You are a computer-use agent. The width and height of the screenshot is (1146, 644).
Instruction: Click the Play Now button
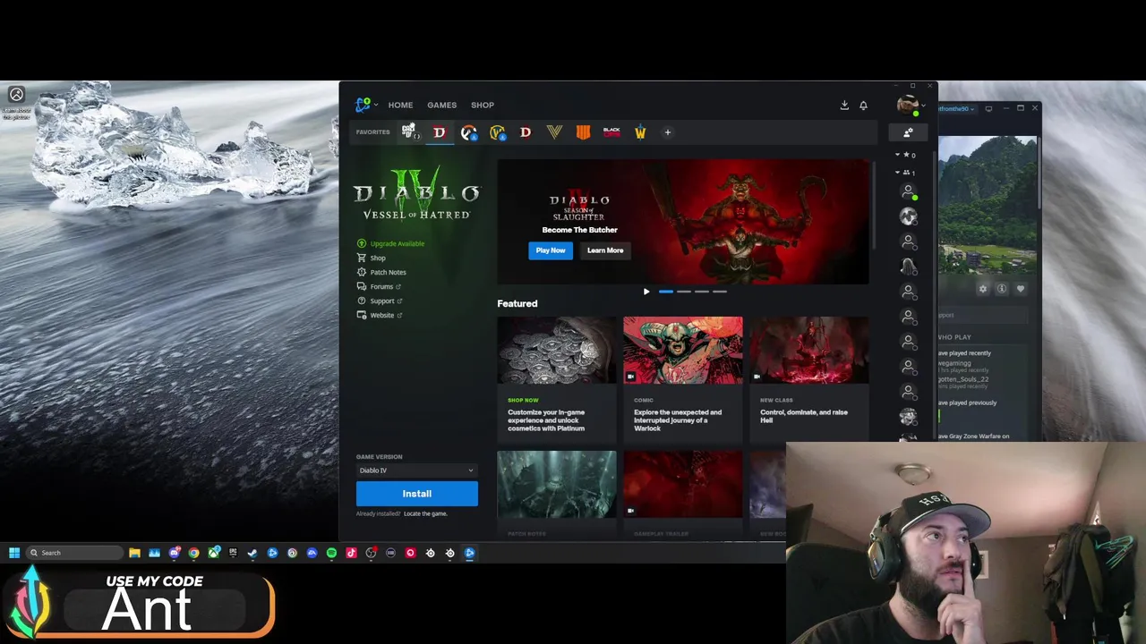(551, 250)
